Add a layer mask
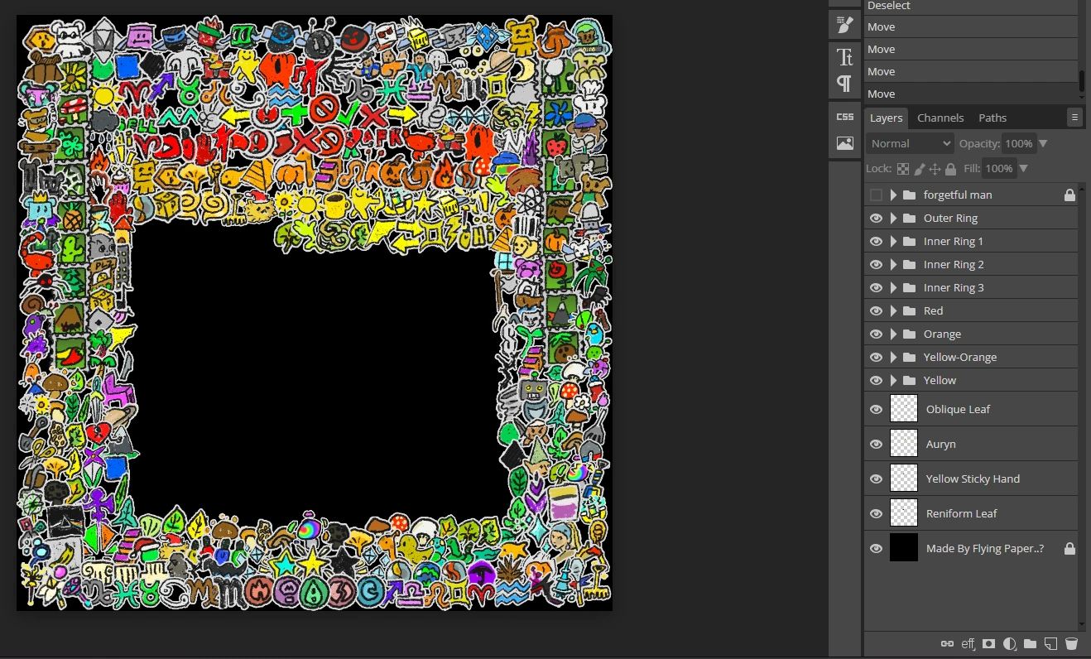This screenshot has height=659, width=1091. [x=988, y=643]
